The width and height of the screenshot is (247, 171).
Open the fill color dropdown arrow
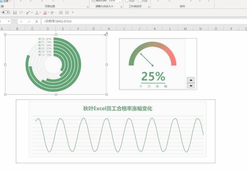pyautogui.click(x=48, y=12)
